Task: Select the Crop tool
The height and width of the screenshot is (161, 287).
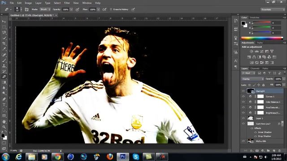Action: click(4, 43)
